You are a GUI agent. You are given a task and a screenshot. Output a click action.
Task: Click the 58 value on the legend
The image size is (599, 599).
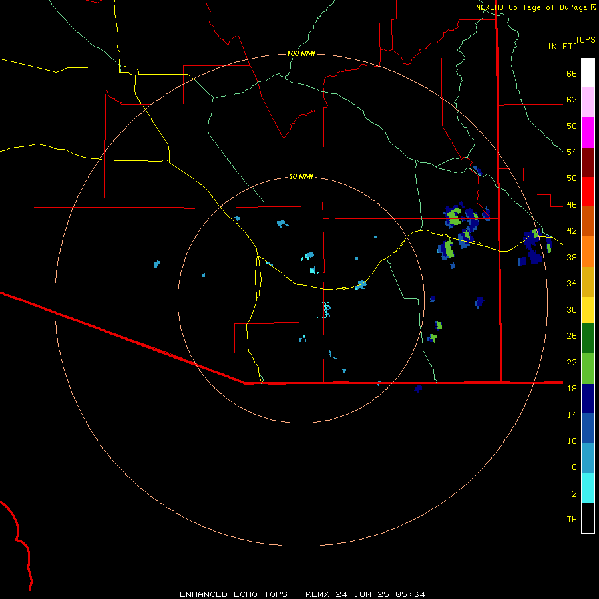tap(572, 126)
